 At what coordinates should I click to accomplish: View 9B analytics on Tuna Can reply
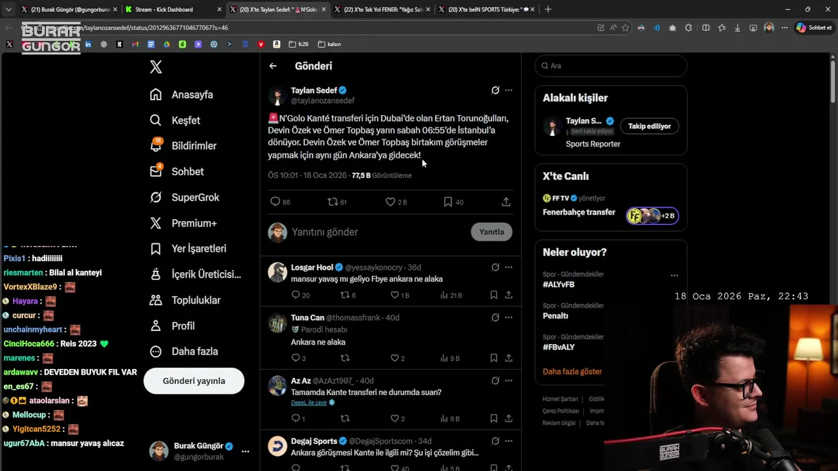coord(450,358)
